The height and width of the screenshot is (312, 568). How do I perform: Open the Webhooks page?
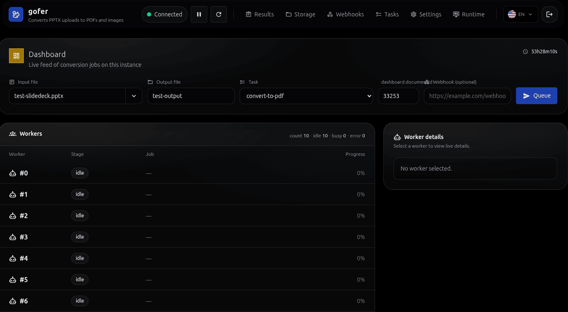pos(346,14)
